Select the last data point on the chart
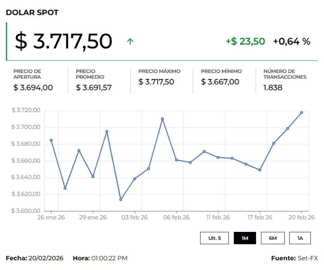Screen dimensions: 324x270 (302, 113)
